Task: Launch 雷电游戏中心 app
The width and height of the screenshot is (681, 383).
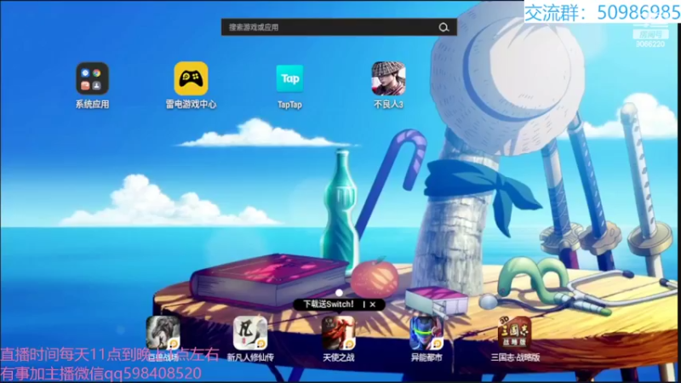Action: 191,78
